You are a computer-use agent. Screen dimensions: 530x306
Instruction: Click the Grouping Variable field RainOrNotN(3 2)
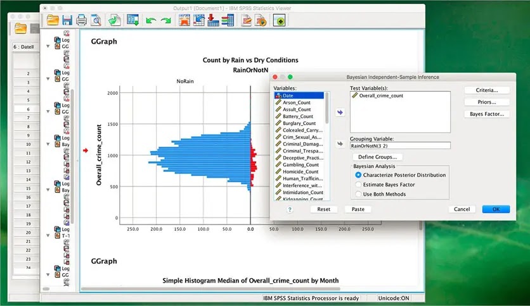400,146
